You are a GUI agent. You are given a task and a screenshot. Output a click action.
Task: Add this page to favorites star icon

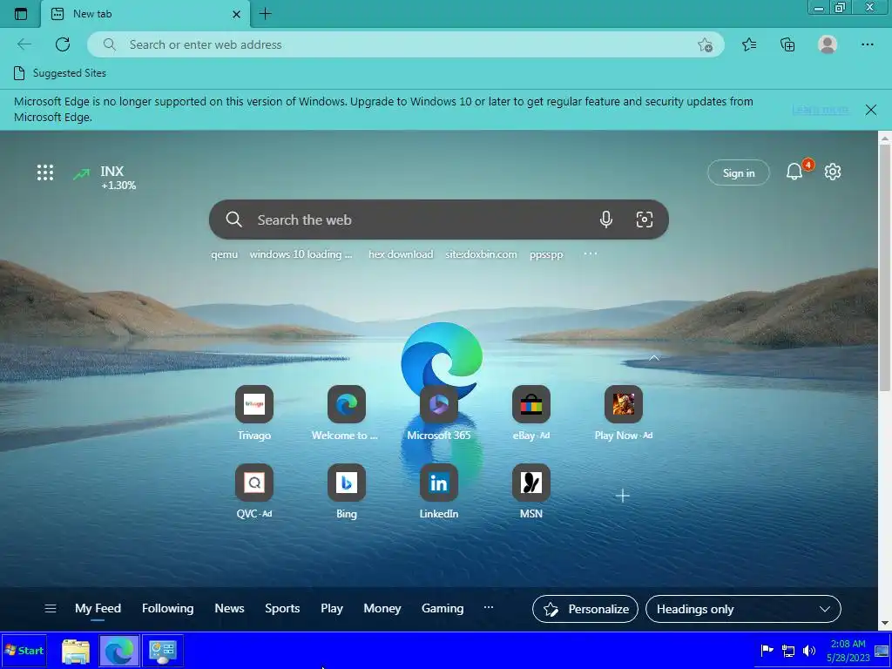click(x=705, y=45)
